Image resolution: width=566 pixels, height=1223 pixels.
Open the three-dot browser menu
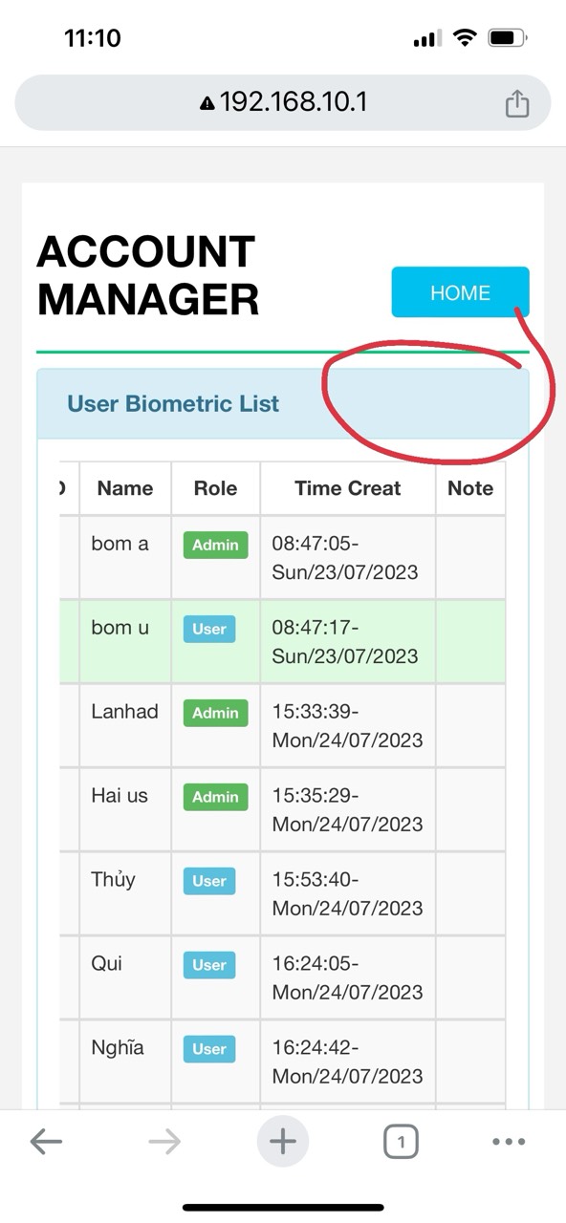pos(509,1141)
